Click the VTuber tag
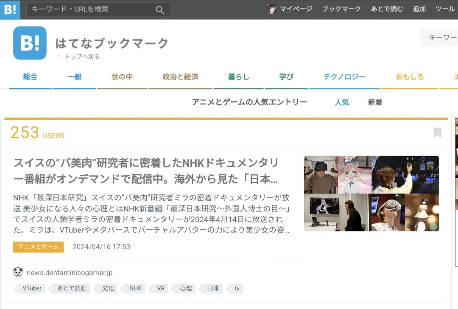The height and width of the screenshot is (309, 458). (31, 289)
